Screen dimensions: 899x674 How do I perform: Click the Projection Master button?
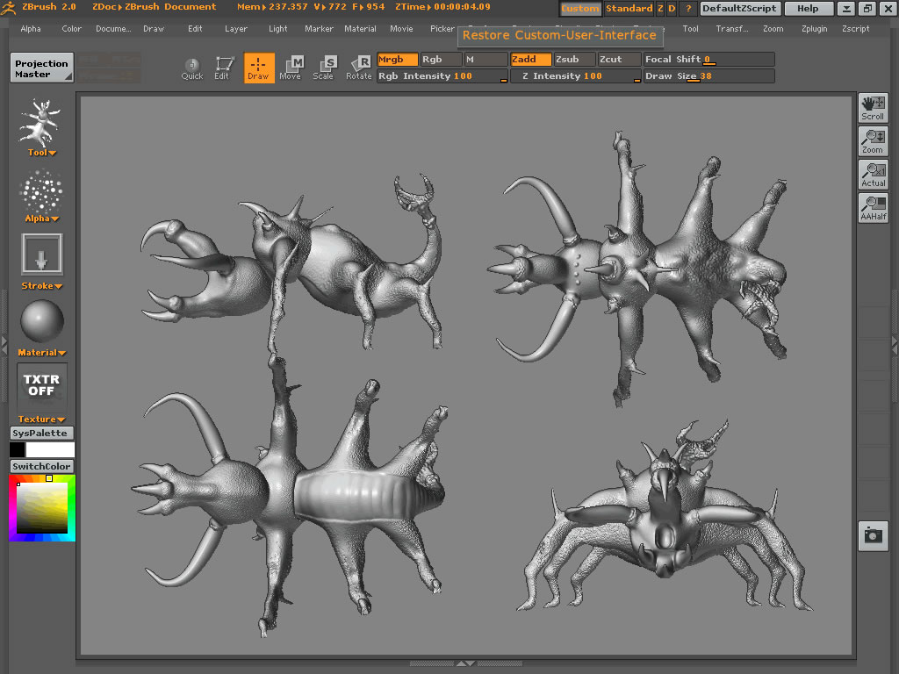[41, 68]
